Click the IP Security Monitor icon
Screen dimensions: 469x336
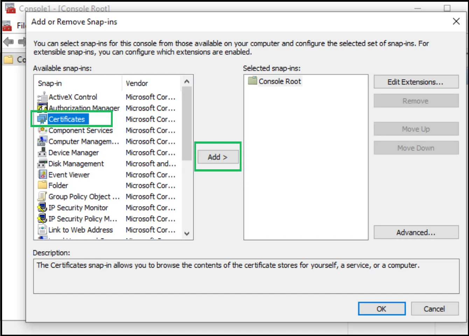click(x=42, y=208)
